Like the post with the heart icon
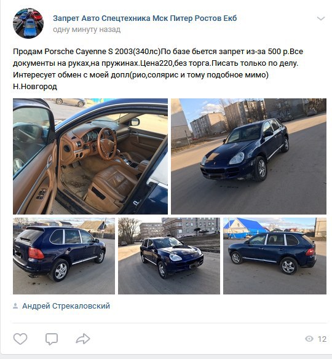Screen dimensions: 332x359 tap(20, 339)
